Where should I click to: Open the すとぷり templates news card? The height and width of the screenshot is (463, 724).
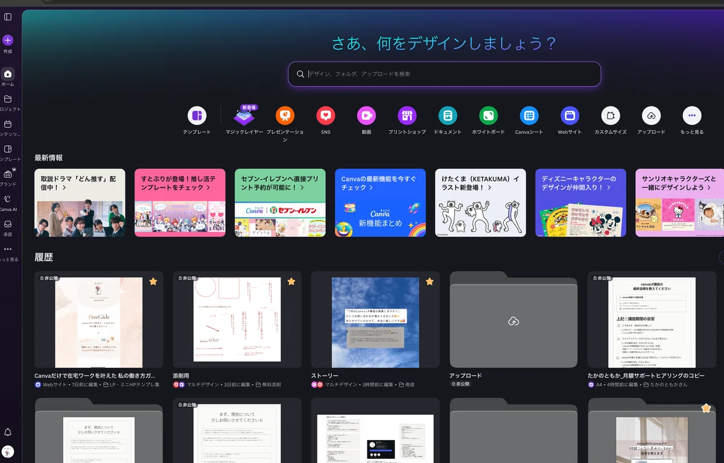click(180, 203)
